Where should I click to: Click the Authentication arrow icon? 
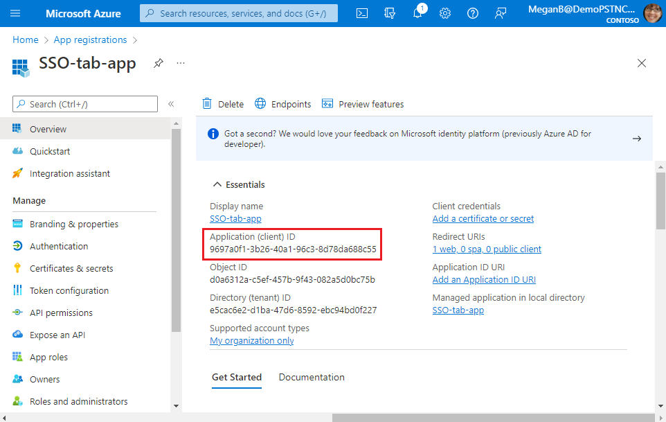point(17,245)
